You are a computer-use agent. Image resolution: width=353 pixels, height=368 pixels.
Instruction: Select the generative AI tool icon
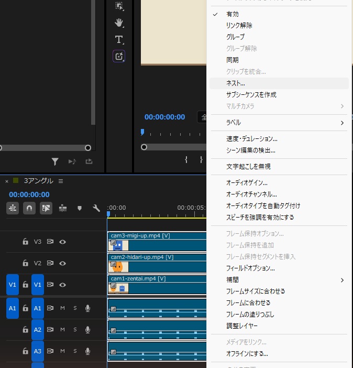(119, 56)
